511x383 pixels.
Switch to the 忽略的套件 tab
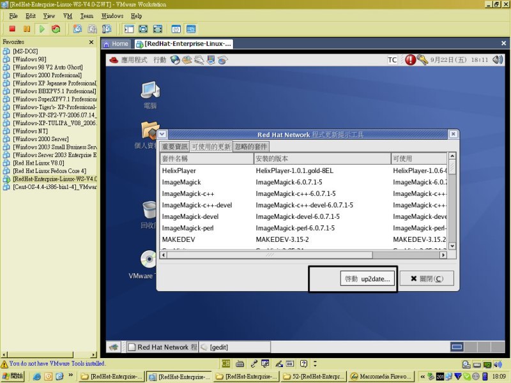click(251, 147)
